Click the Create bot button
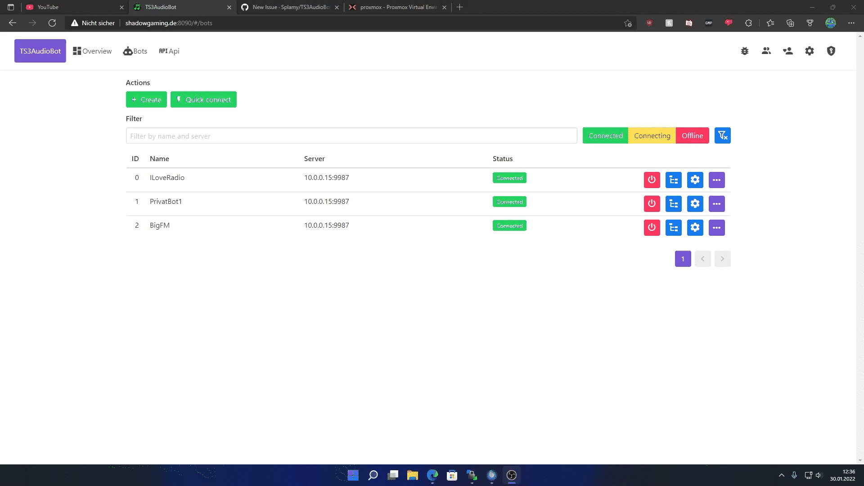The image size is (864, 486). point(146,99)
